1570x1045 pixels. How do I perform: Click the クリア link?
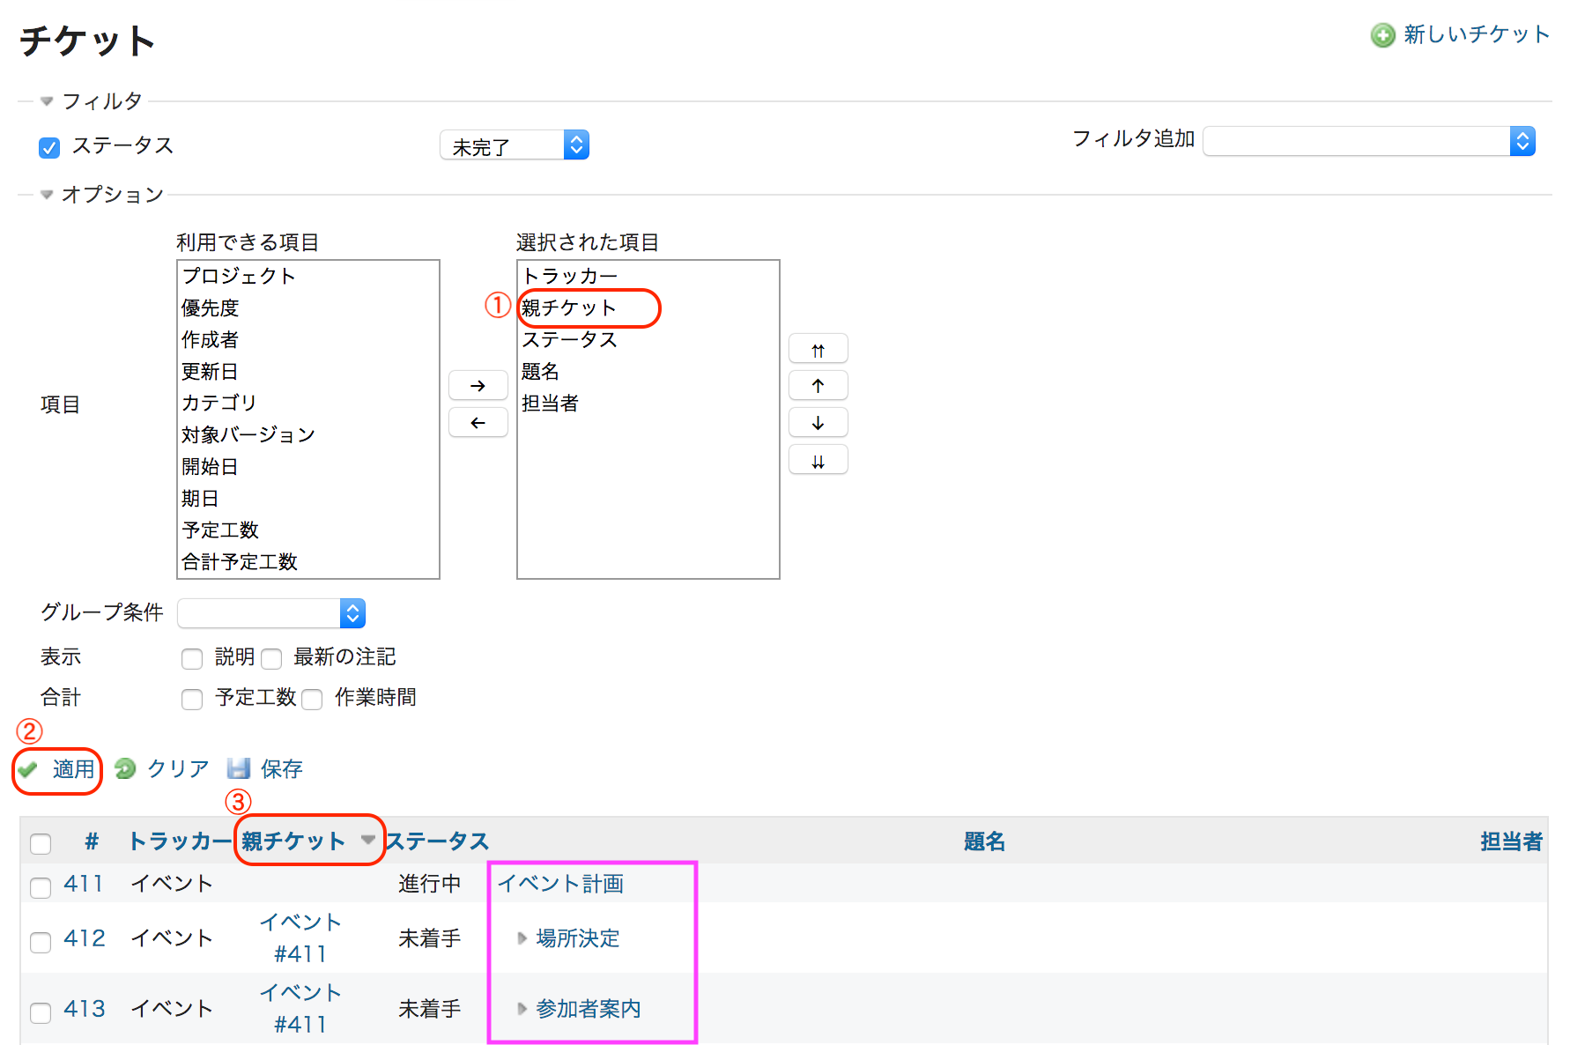(x=178, y=769)
